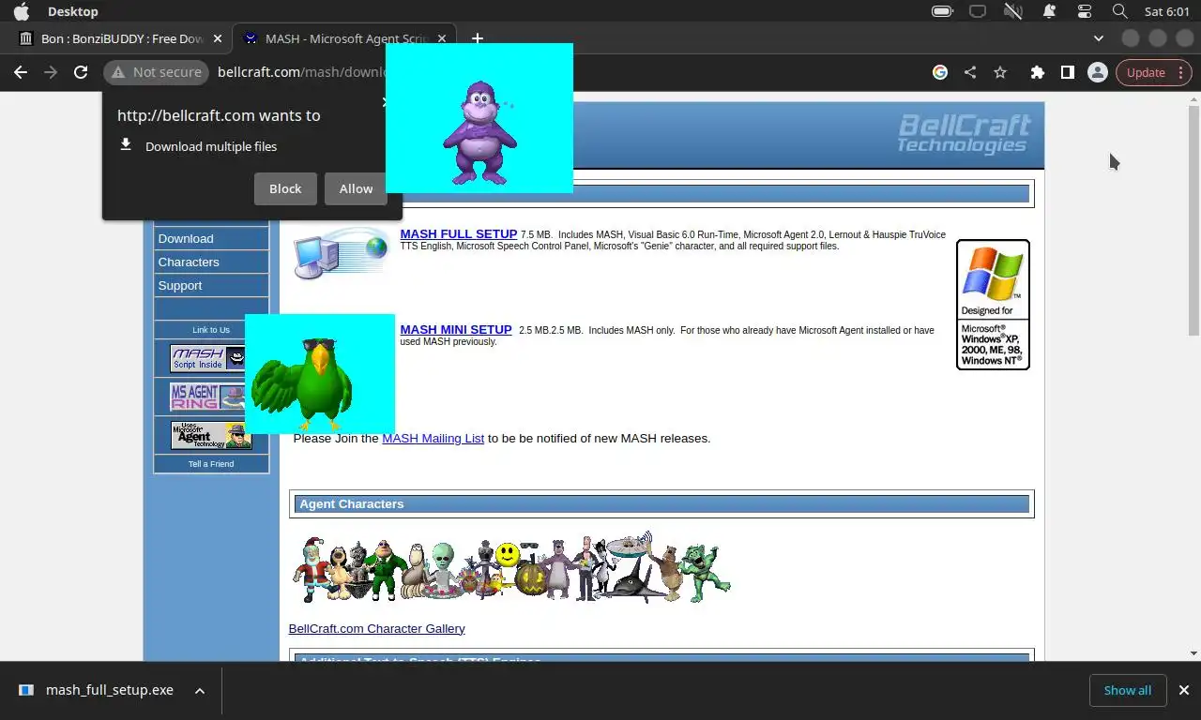Click the battery icon in menu bar
Screen dimensions: 1201x720
942,11
